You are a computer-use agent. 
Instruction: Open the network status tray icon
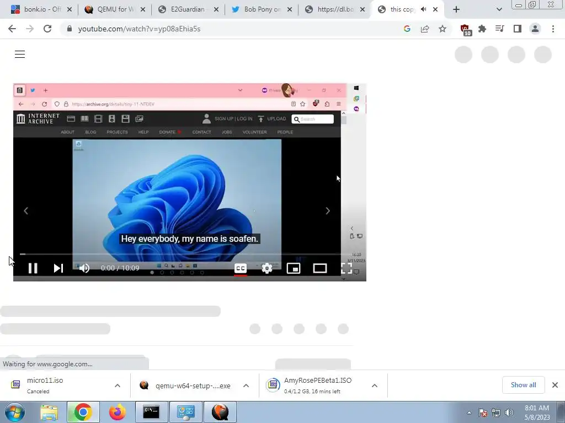pos(496,413)
